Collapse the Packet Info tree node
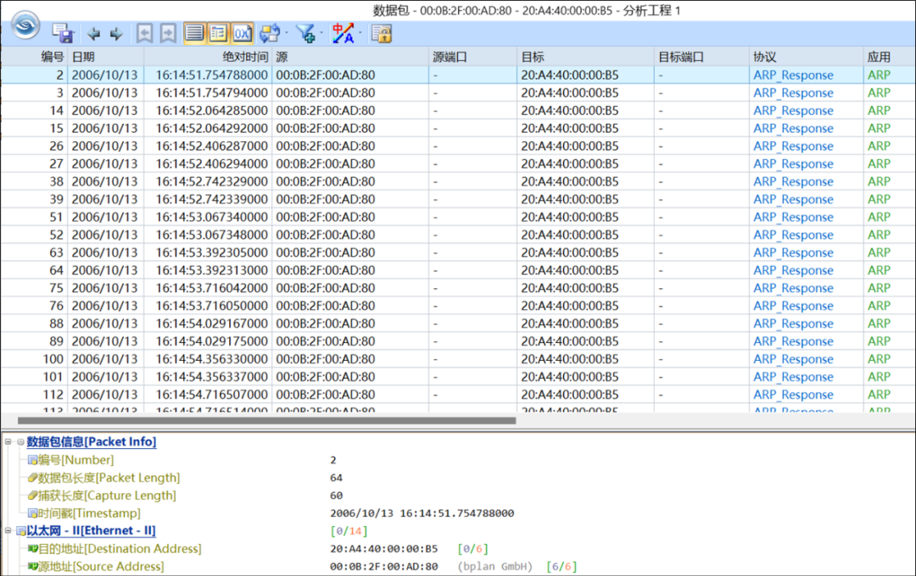This screenshot has height=576, width=916. click(8, 442)
